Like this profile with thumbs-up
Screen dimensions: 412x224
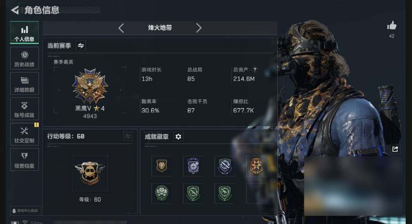click(x=392, y=26)
